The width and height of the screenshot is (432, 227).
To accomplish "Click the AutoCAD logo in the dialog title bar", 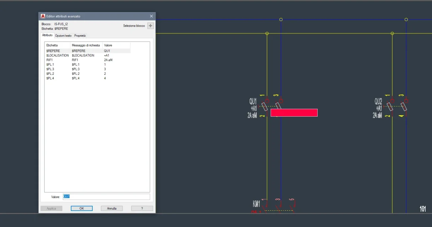I will point(43,16).
